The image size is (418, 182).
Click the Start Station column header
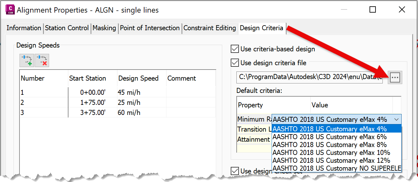click(92, 78)
